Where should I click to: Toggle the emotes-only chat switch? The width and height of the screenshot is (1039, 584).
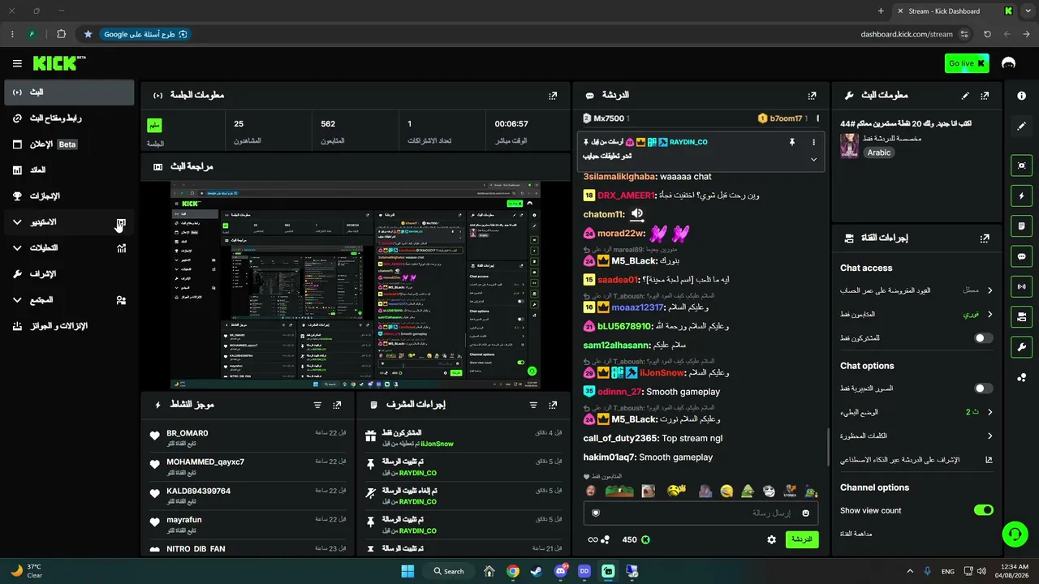pos(983,389)
